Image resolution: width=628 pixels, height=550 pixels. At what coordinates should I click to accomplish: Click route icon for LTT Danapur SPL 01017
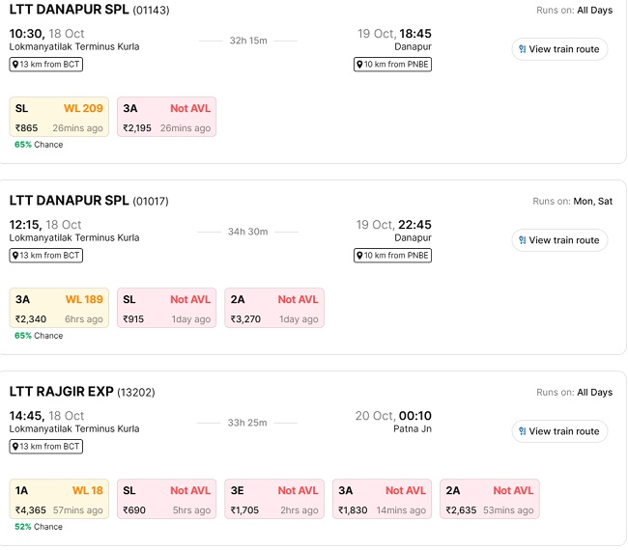[x=522, y=240]
